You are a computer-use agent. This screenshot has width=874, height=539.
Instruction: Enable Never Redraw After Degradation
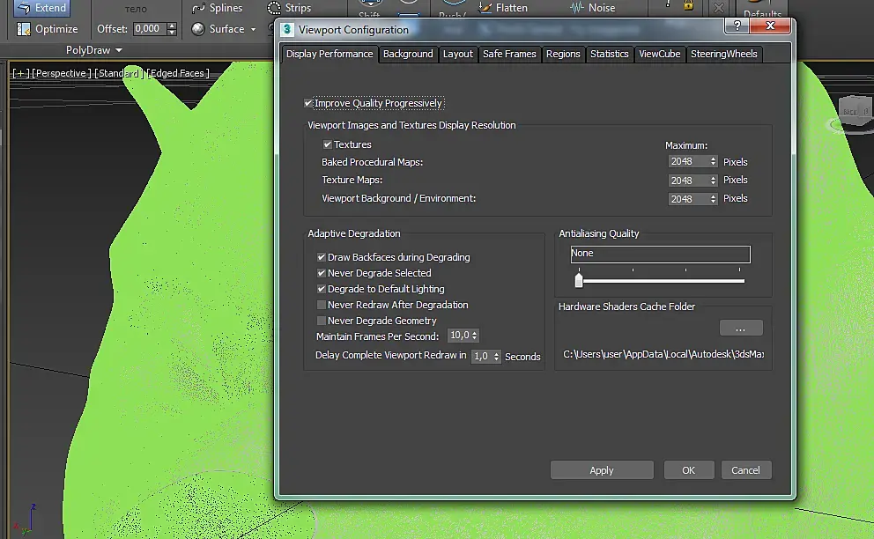pyautogui.click(x=321, y=305)
